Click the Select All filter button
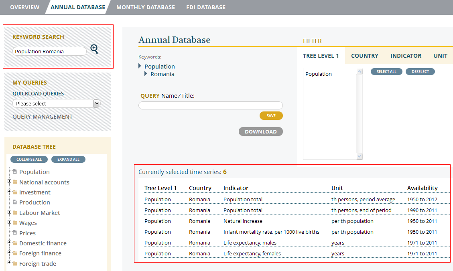Screen dimensions: 453x271 click(x=386, y=72)
